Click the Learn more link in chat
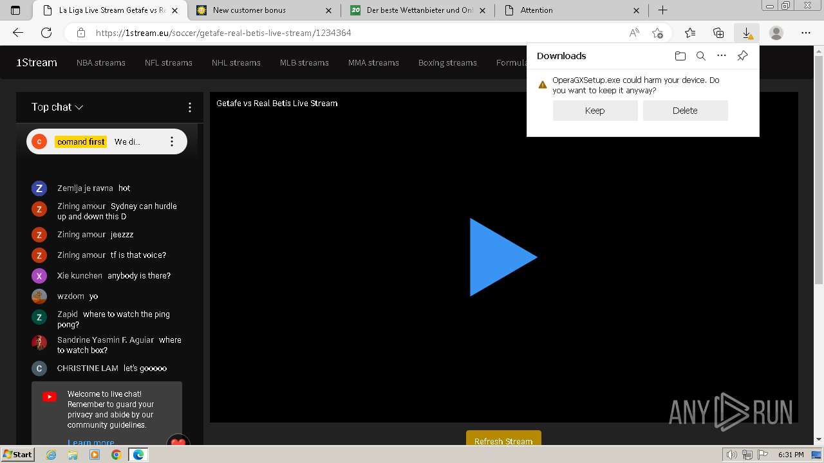824x463 pixels. point(91,442)
